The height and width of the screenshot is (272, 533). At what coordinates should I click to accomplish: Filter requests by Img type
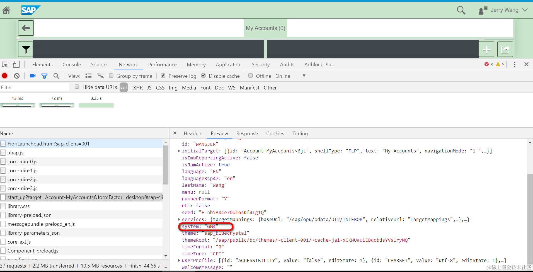click(x=173, y=88)
